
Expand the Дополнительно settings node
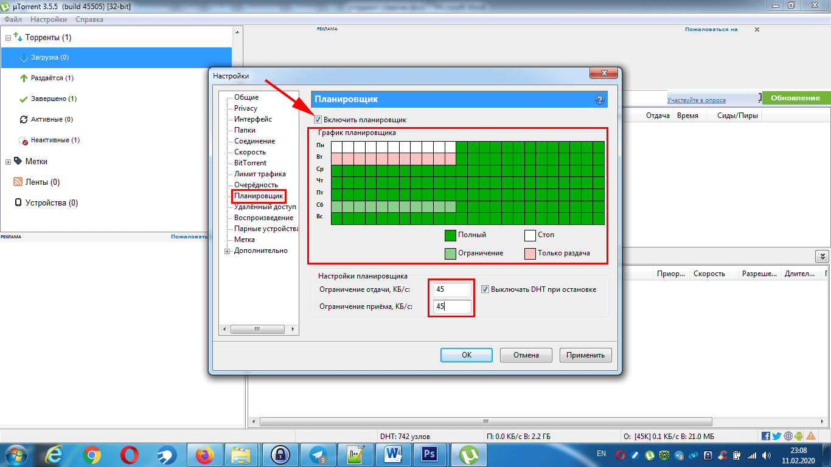pos(228,251)
